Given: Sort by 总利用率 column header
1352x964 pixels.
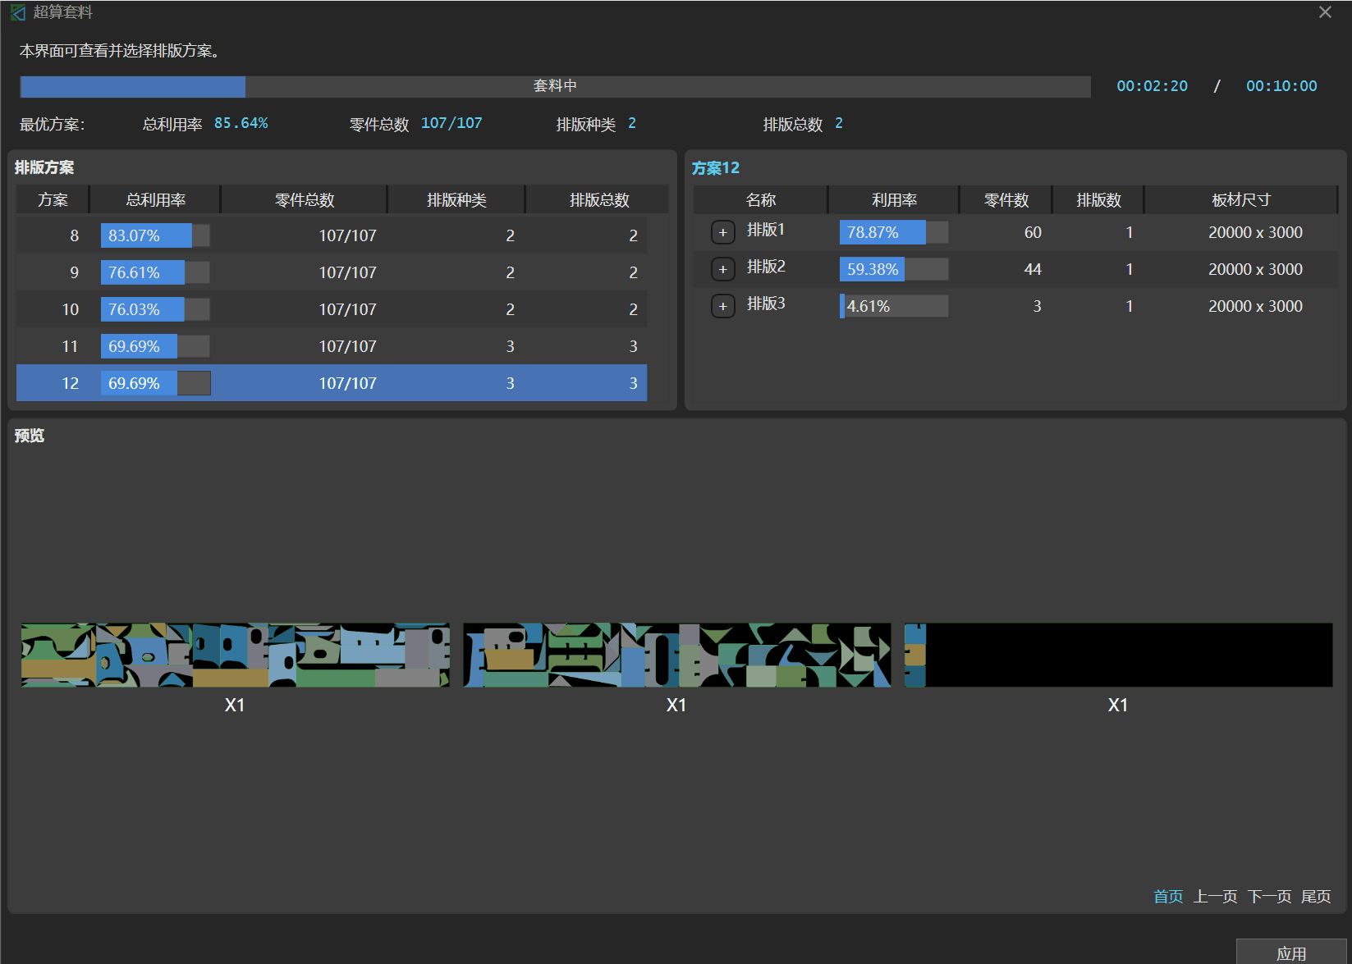Looking at the screenshot, I should pos(155,200).
